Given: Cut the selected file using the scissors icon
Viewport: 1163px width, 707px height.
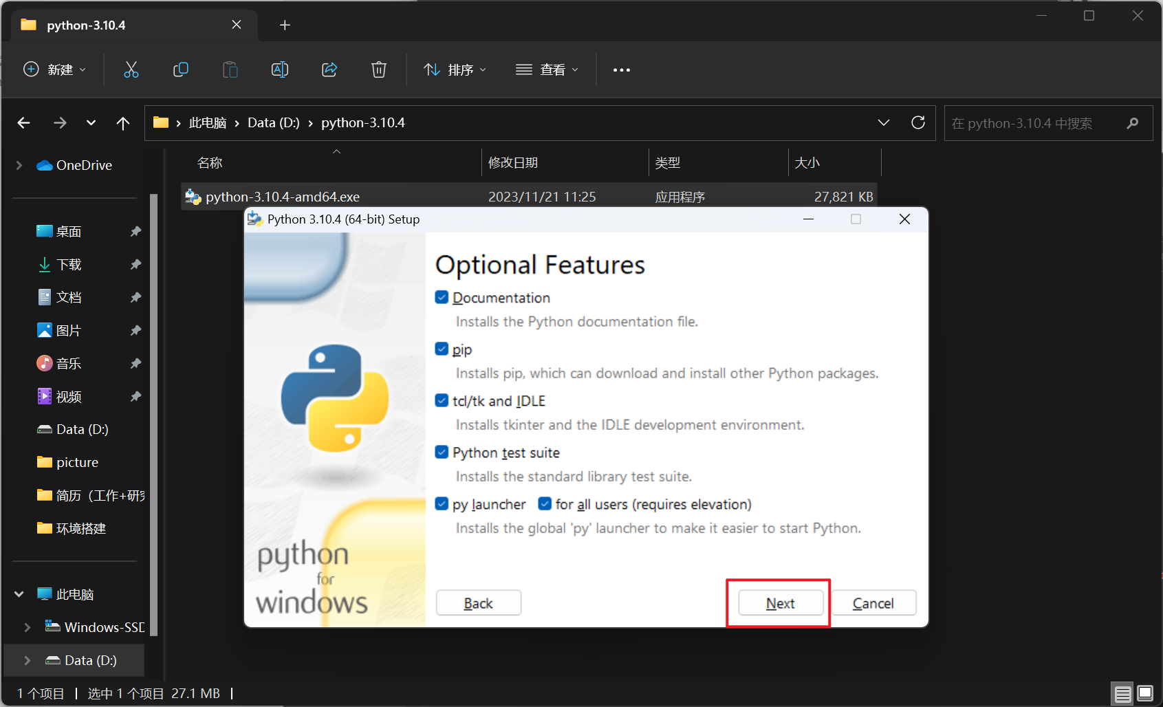Looking at the screenshot, I should [x=131, y=69].
